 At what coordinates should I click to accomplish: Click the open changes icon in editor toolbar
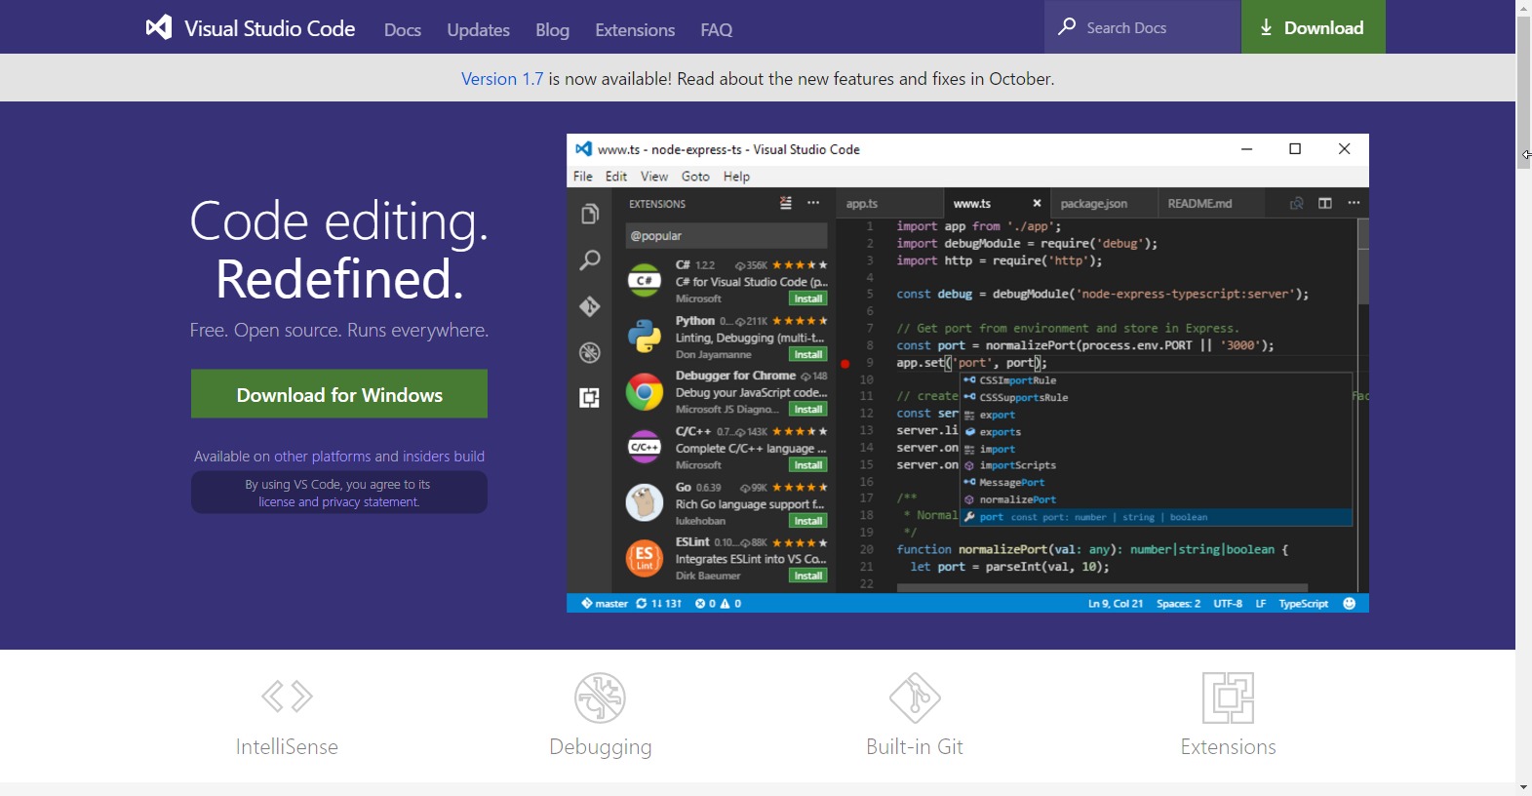pyautogui.click(x=1296, y=203)
